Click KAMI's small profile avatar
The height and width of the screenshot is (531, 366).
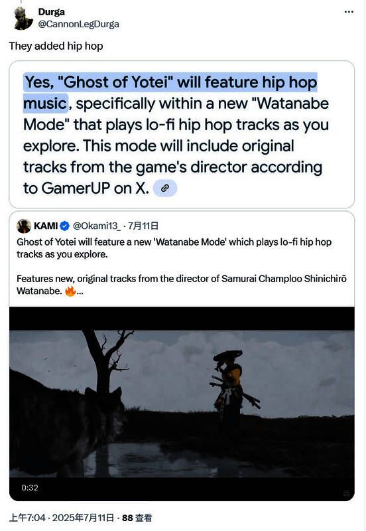click(24, 226)
